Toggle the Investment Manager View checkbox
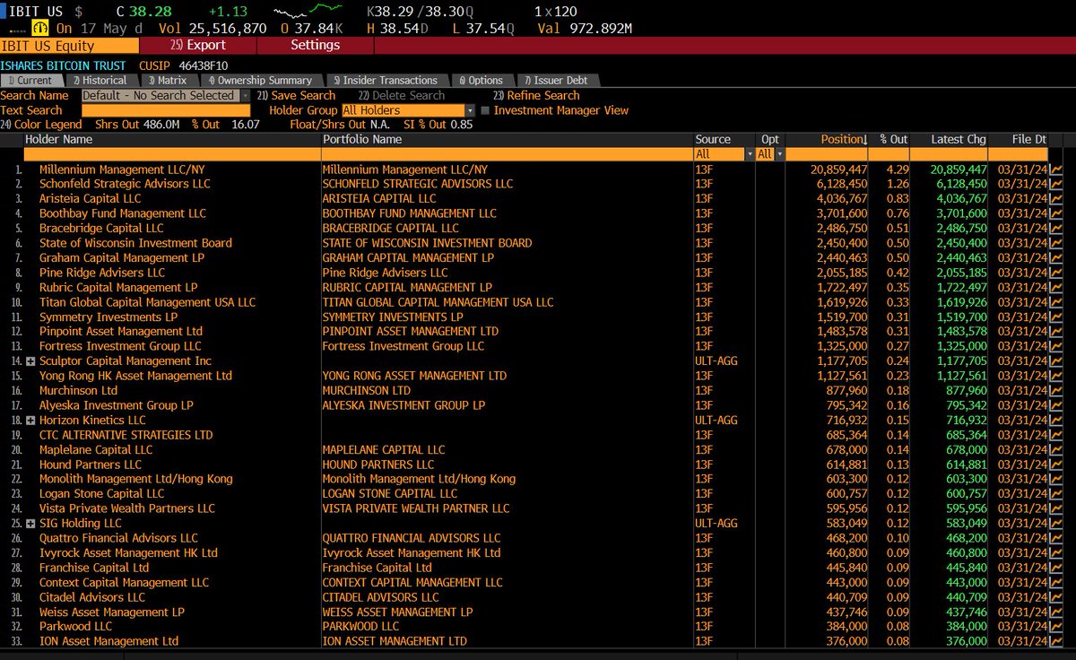 [485, 110]
